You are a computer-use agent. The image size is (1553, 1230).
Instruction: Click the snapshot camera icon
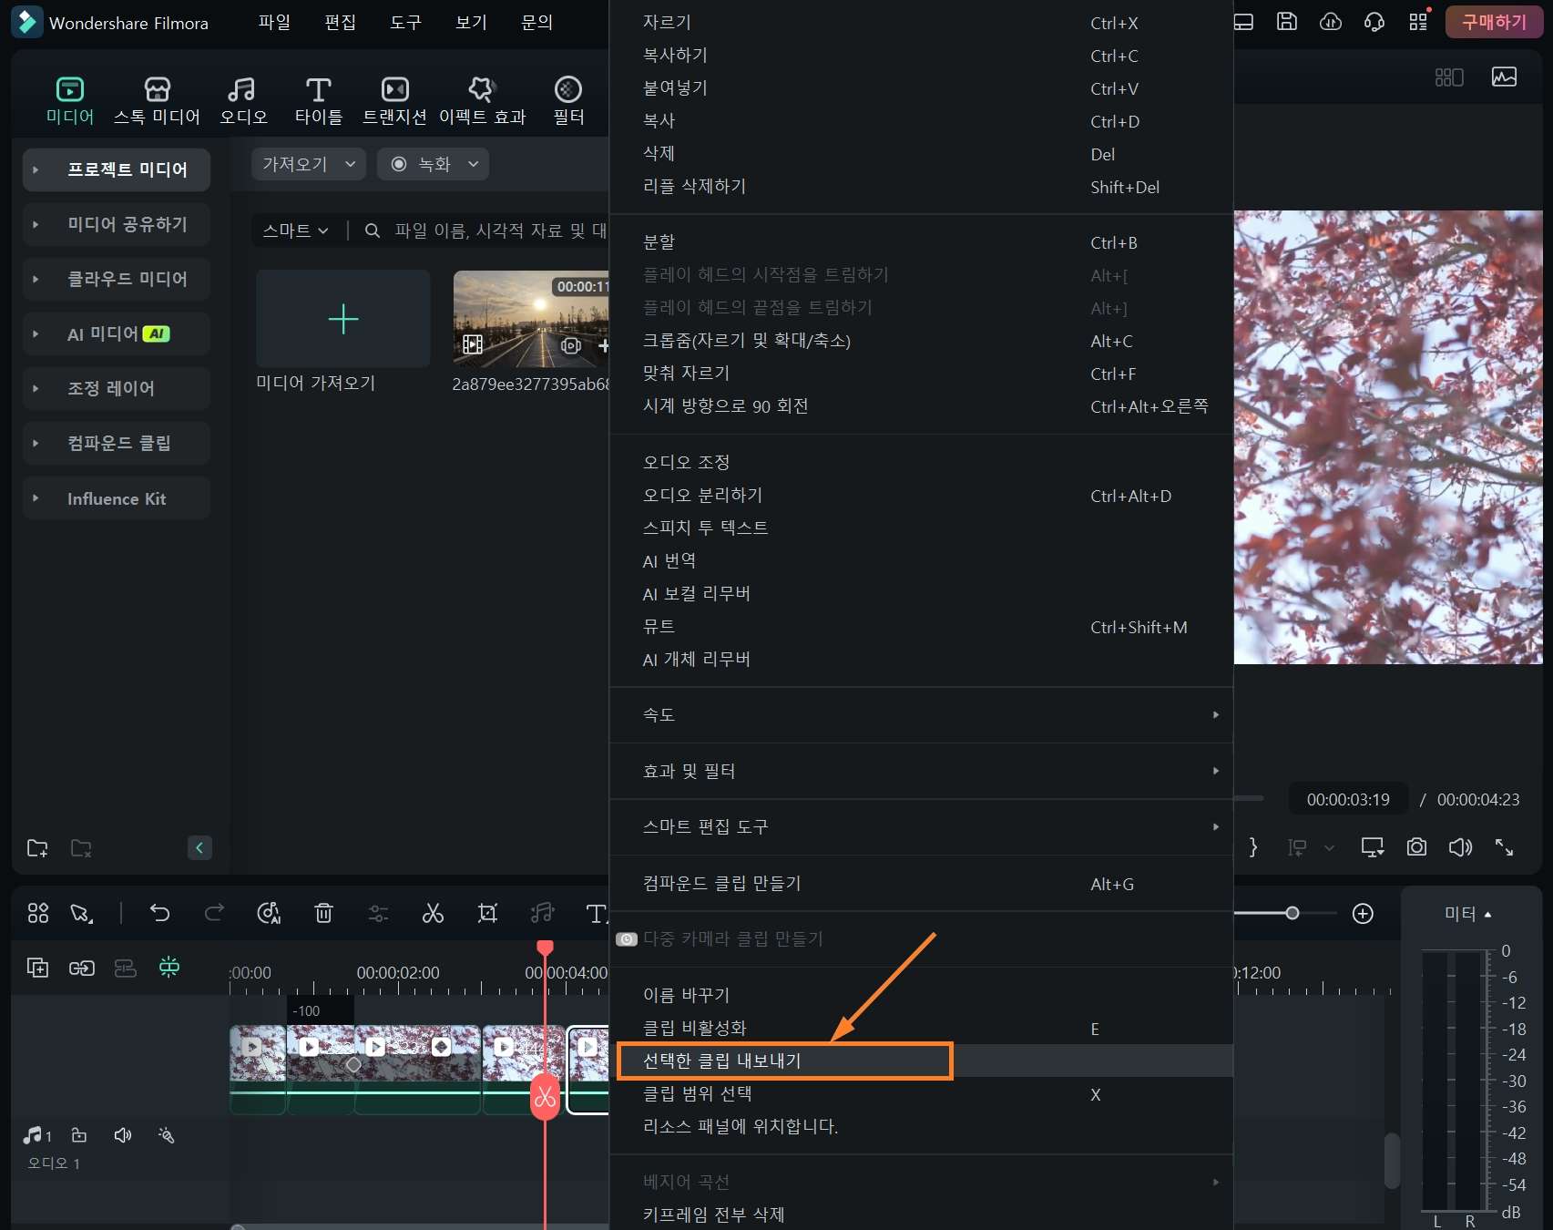(1416, 847)
